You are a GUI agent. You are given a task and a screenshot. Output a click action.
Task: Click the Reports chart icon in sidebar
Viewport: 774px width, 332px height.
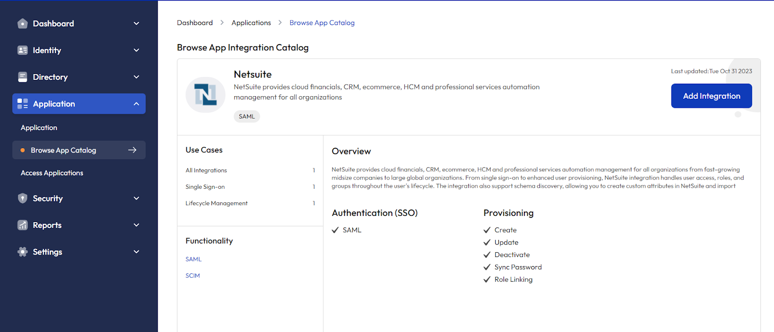(22, 225)
